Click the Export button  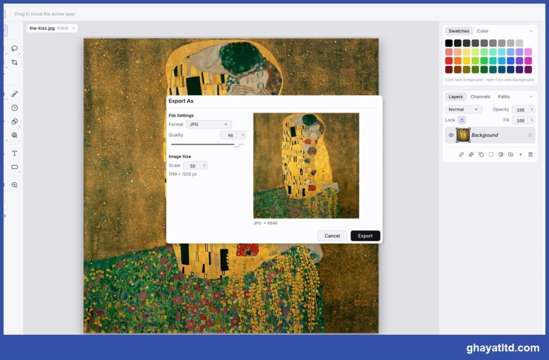point(365,236)
